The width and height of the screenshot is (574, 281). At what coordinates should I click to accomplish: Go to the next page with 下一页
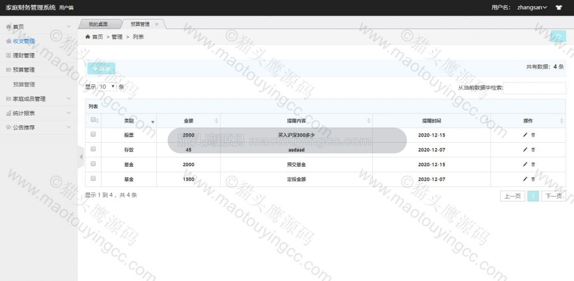553,196
